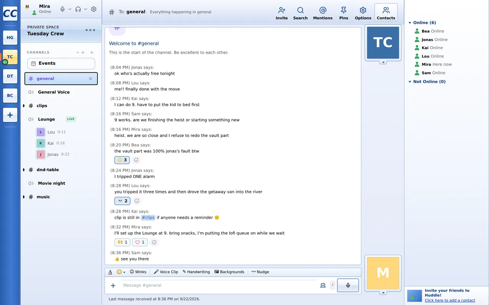
Task: Start voice message with microphone button
Action: [348, 285]
